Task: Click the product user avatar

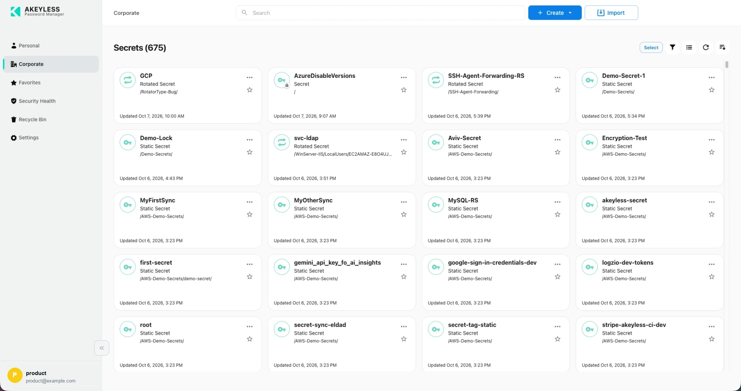Action: click(x=15, y=375)
